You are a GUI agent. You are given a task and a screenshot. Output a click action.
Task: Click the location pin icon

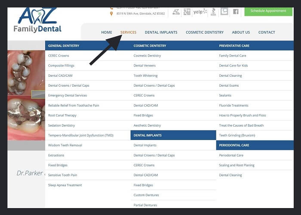click(x=111, y=14)
